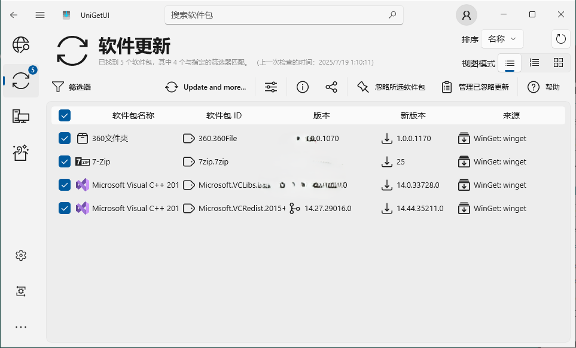Screen dimensions: 576x348
Task: Open Software Updates sidebar icon
Action: pyautogui.click(x=21, y=80)
